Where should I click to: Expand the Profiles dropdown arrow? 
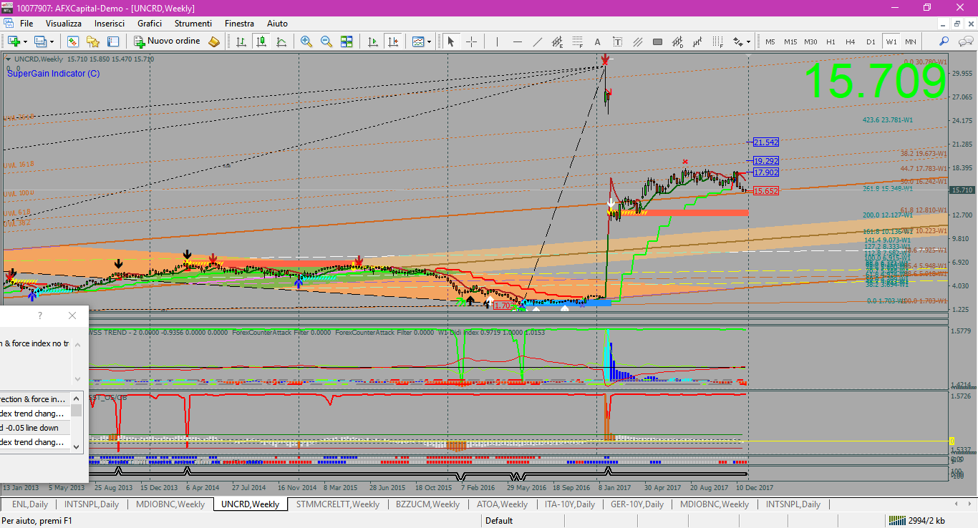point(52,41)
